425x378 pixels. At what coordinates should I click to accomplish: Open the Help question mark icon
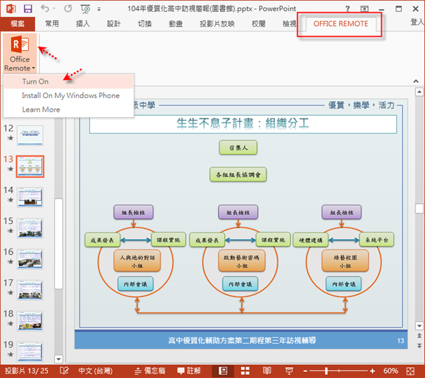(x=348, y=9)
